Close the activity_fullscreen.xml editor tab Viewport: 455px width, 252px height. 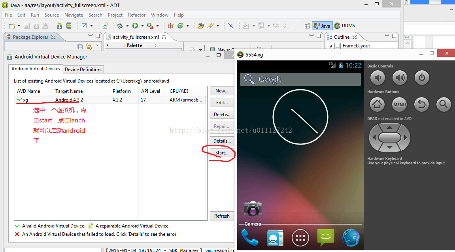coord(164,37)
